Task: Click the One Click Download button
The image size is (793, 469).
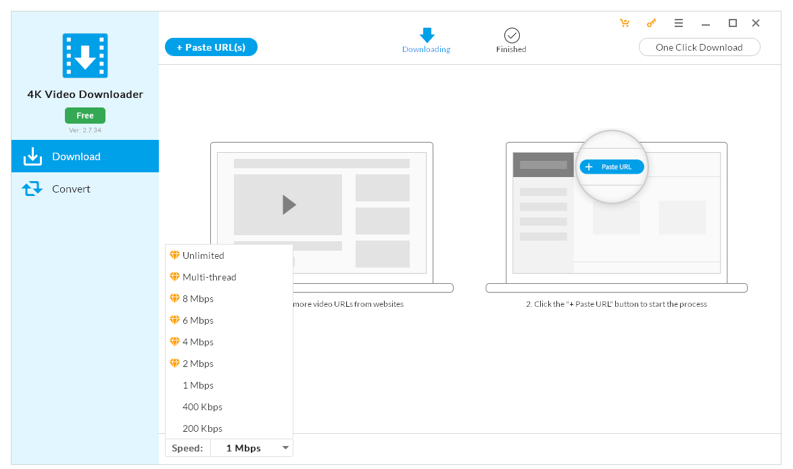Action: (x=699, y=47)
